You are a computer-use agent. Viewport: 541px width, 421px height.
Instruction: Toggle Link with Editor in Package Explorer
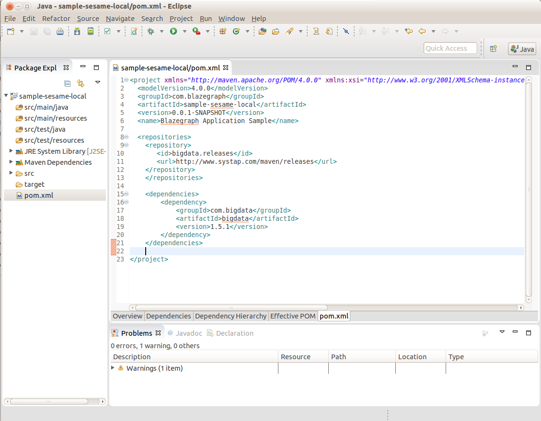coord(81,83)
